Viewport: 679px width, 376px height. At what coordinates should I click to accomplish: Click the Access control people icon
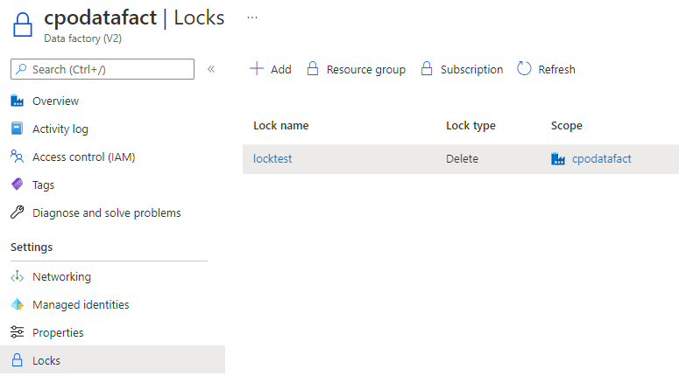pyautogui.click(x=17, y=157)
